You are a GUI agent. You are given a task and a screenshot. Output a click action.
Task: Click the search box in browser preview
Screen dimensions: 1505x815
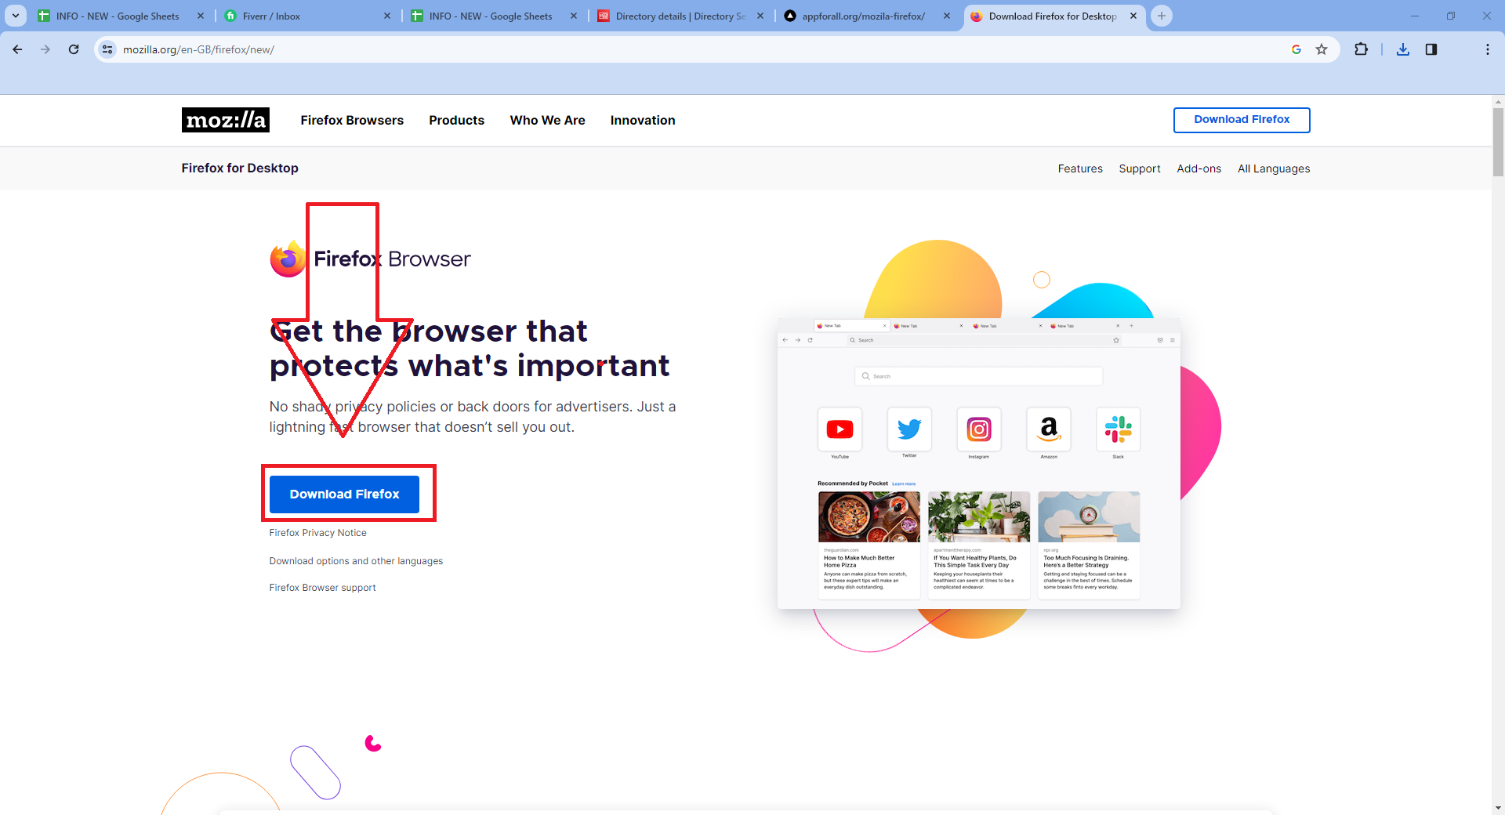978,376
